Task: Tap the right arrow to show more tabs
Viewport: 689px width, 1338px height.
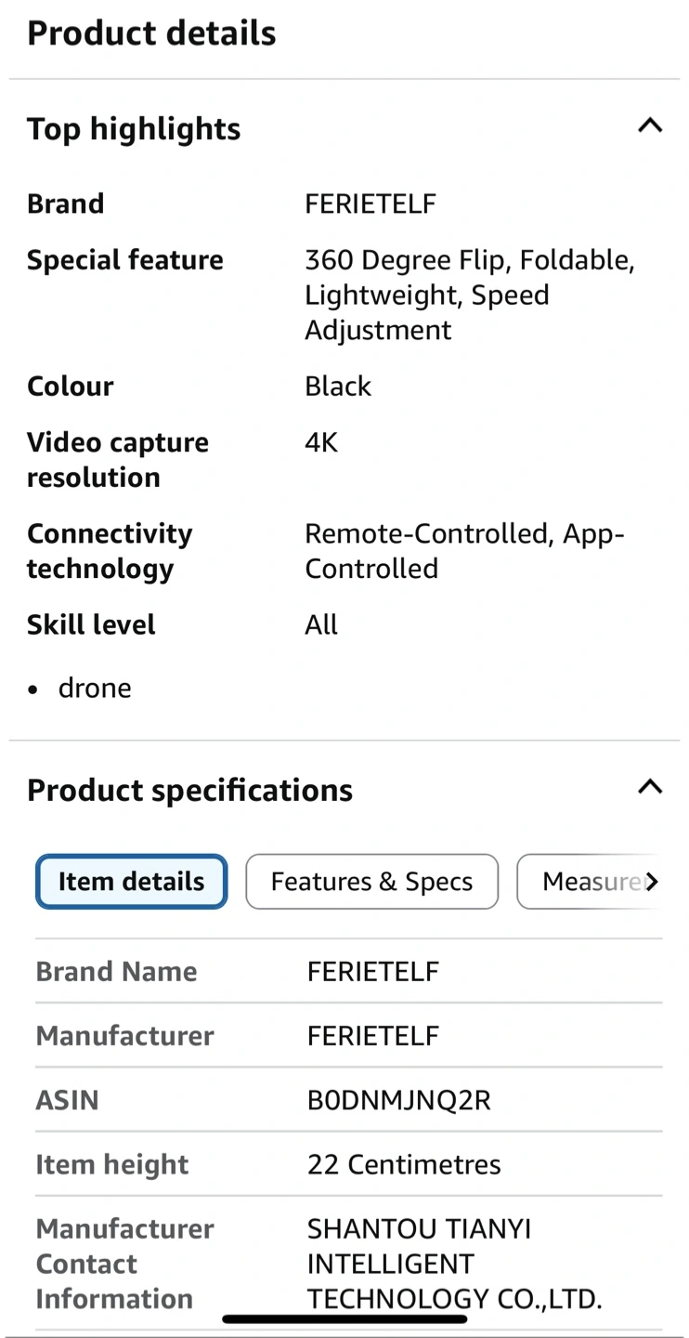Action: point(652,881)
